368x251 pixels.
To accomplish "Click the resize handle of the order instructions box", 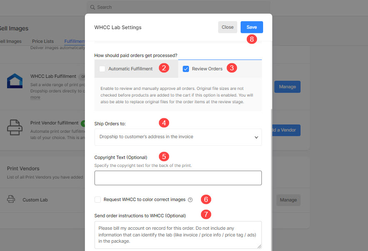I will (x=259, y=246).
